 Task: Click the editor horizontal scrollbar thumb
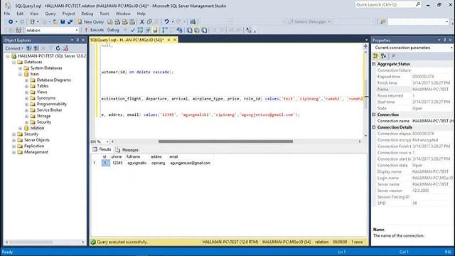(225, 142)
